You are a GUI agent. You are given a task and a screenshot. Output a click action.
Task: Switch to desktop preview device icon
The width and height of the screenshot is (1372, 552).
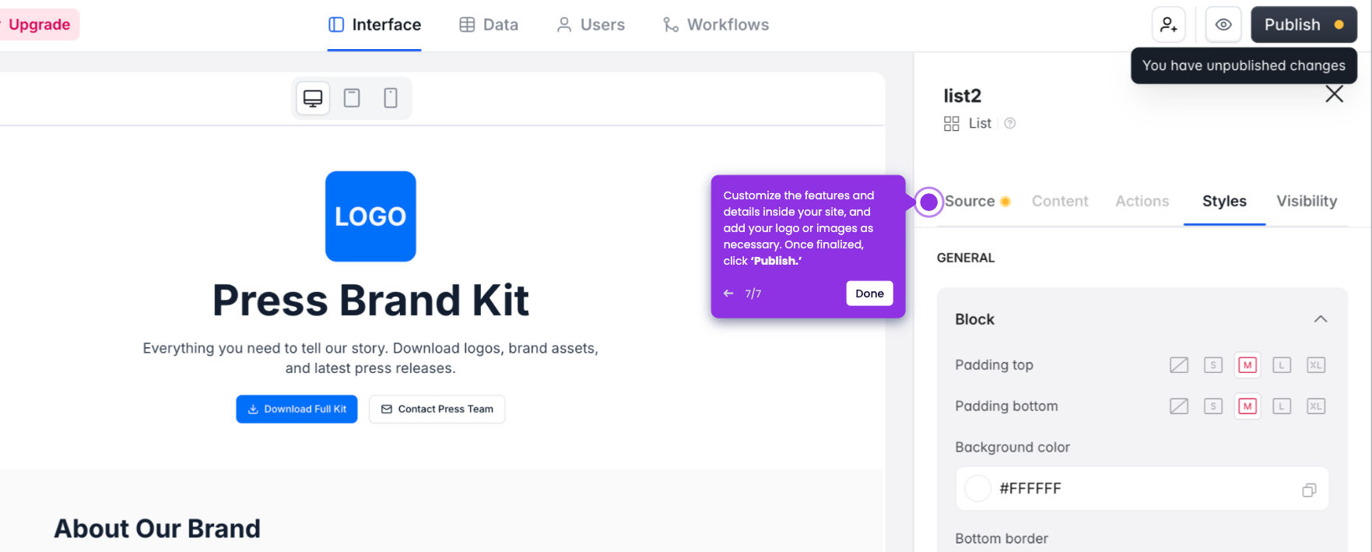click(x=313, y=98)
